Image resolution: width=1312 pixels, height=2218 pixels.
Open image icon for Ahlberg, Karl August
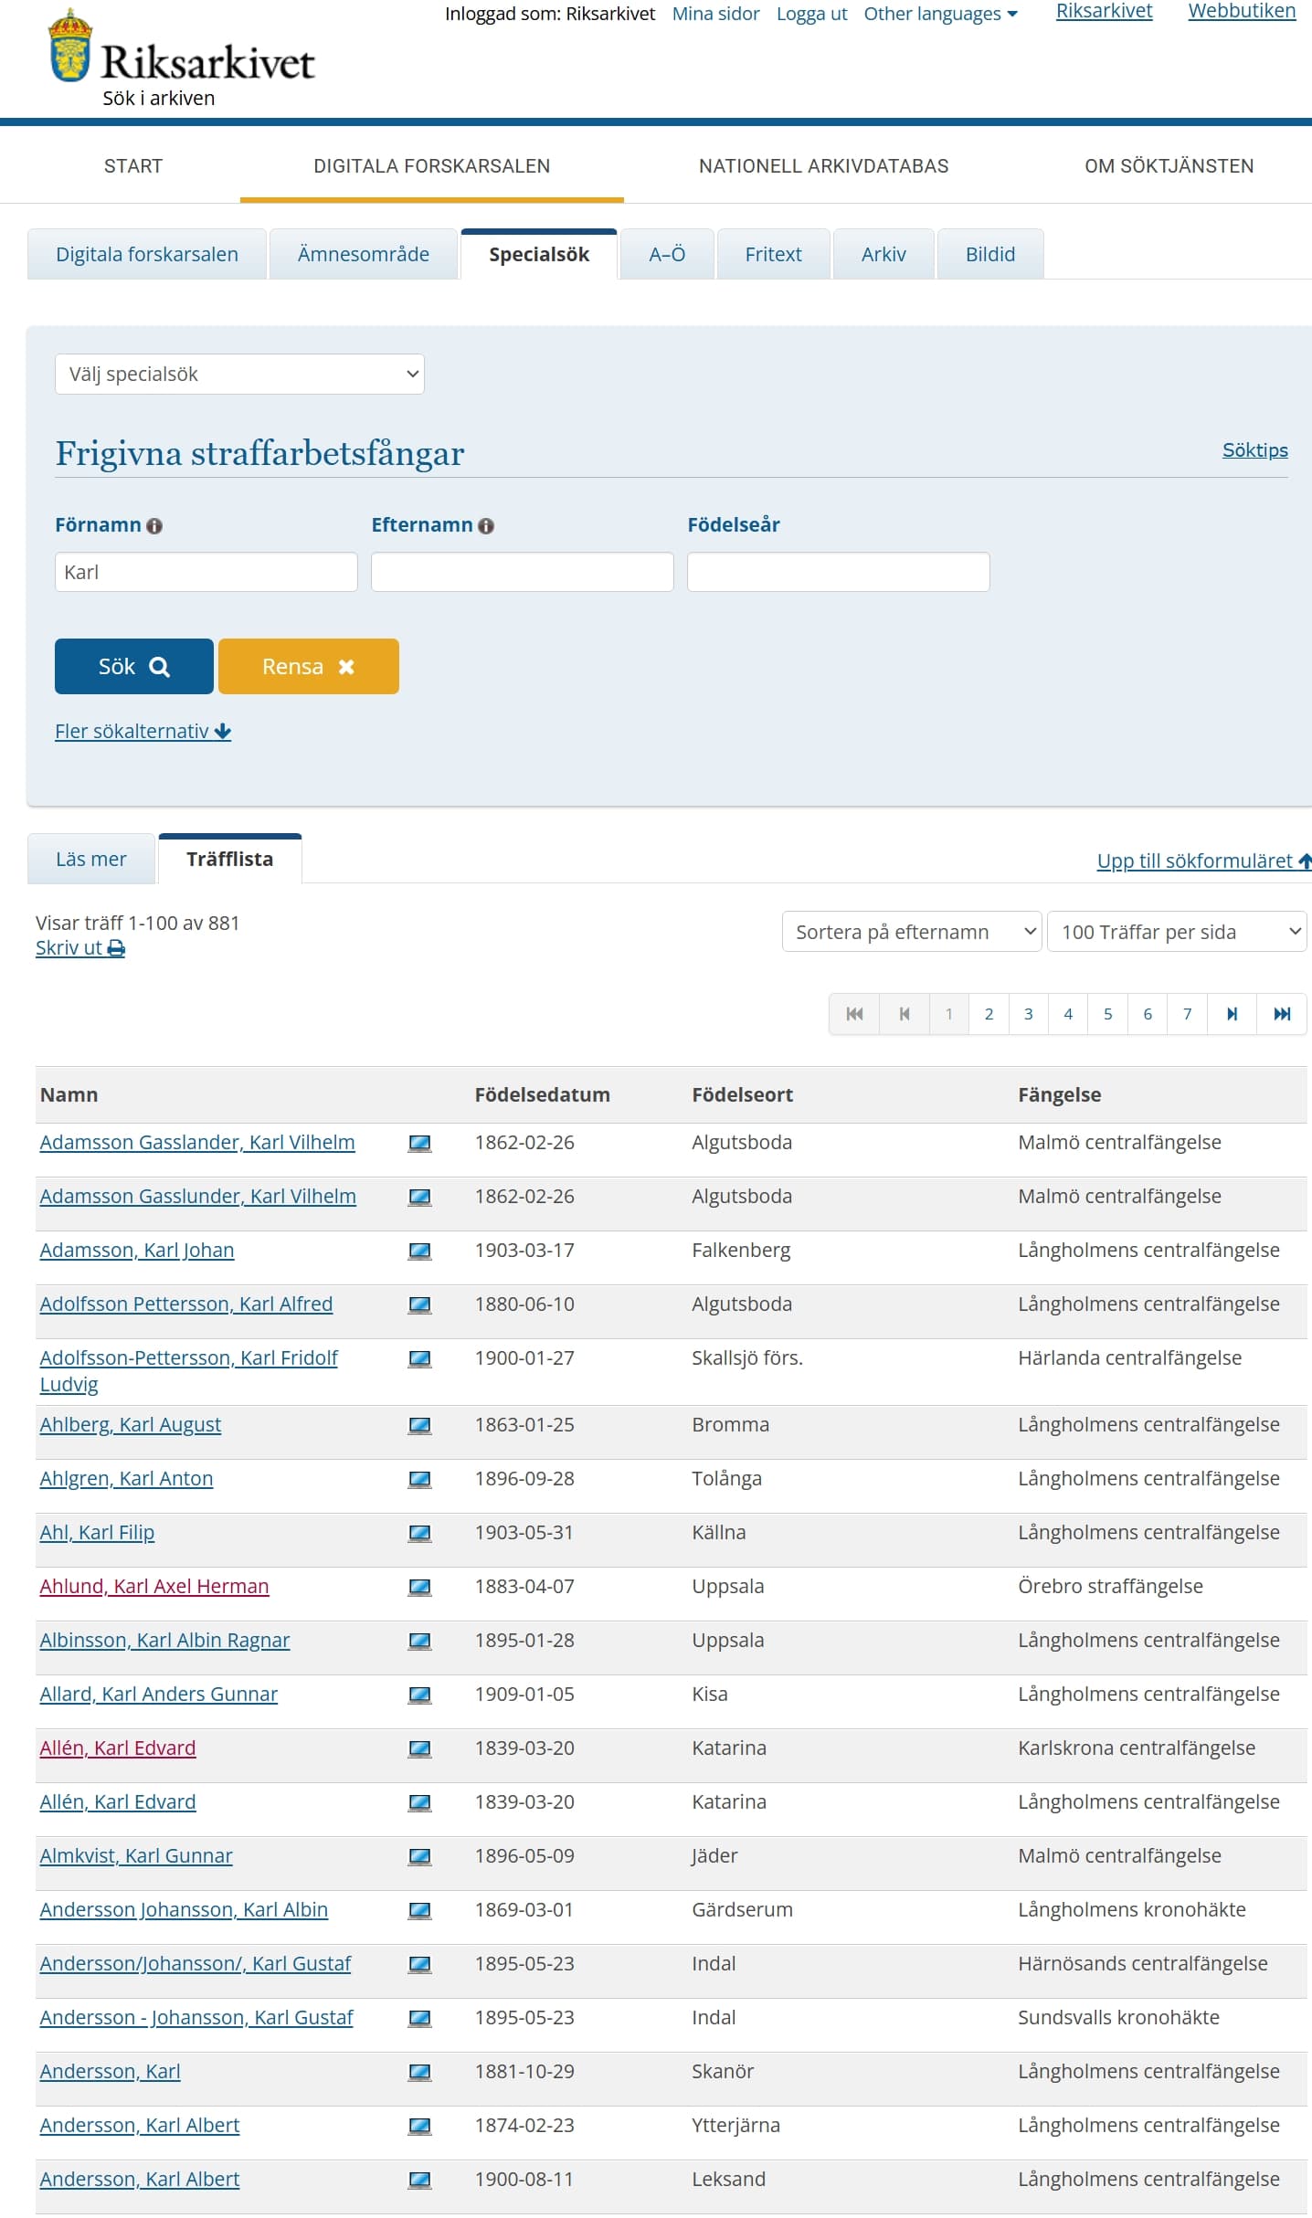tap(419, 1425)
